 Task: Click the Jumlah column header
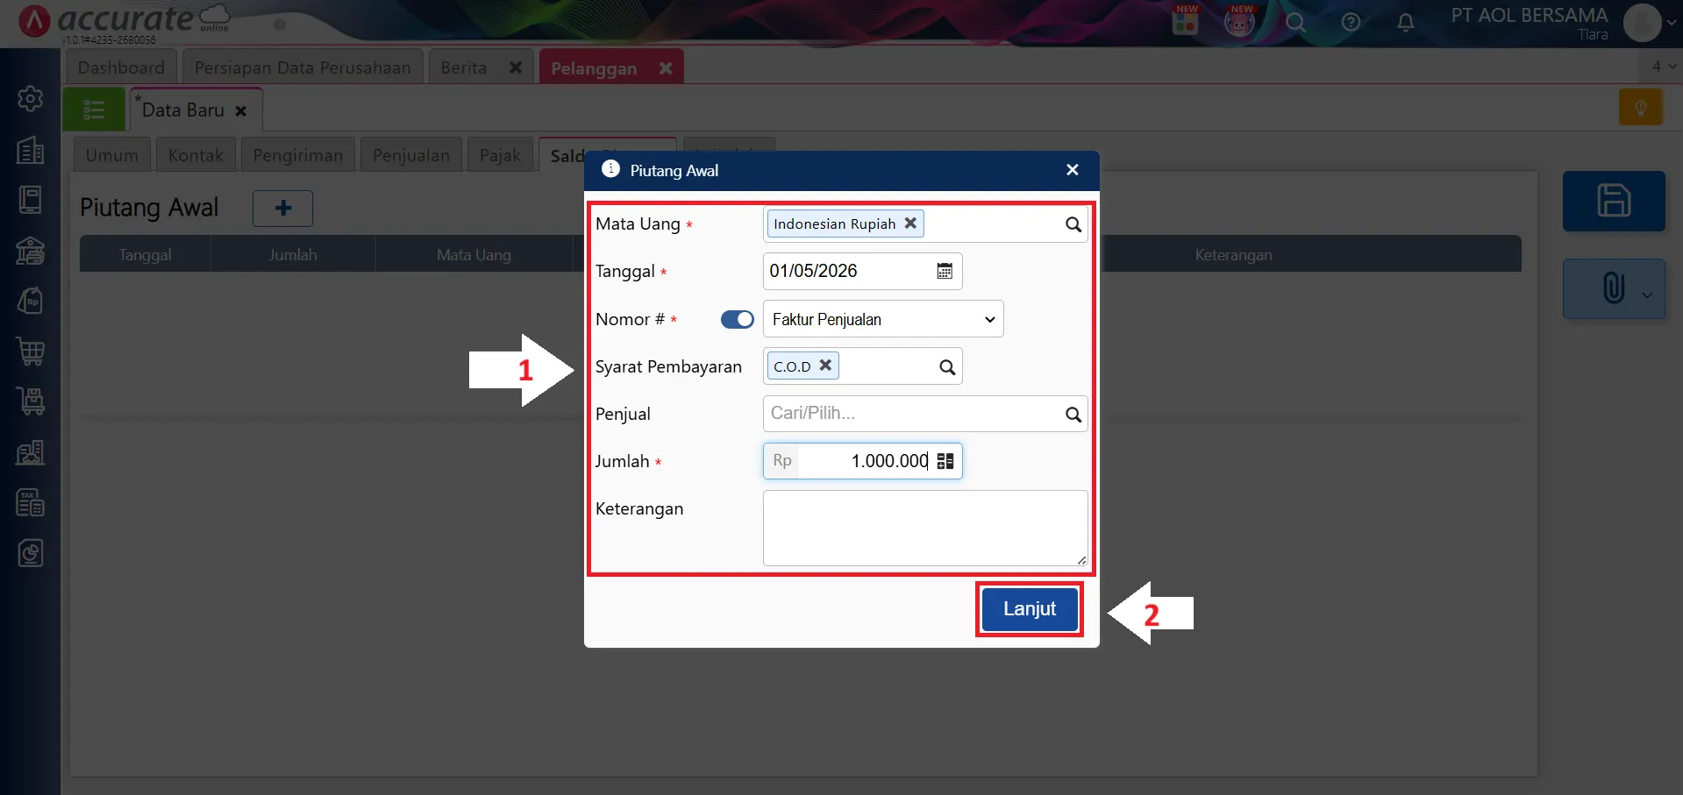click(x=293, y=255)
